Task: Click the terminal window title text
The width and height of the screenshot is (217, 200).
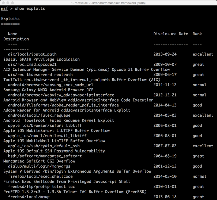Action: (108, 3)
